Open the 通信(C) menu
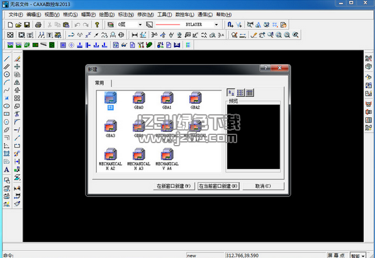The width and height of the screenshot is (375, 258). pos(205,14)
